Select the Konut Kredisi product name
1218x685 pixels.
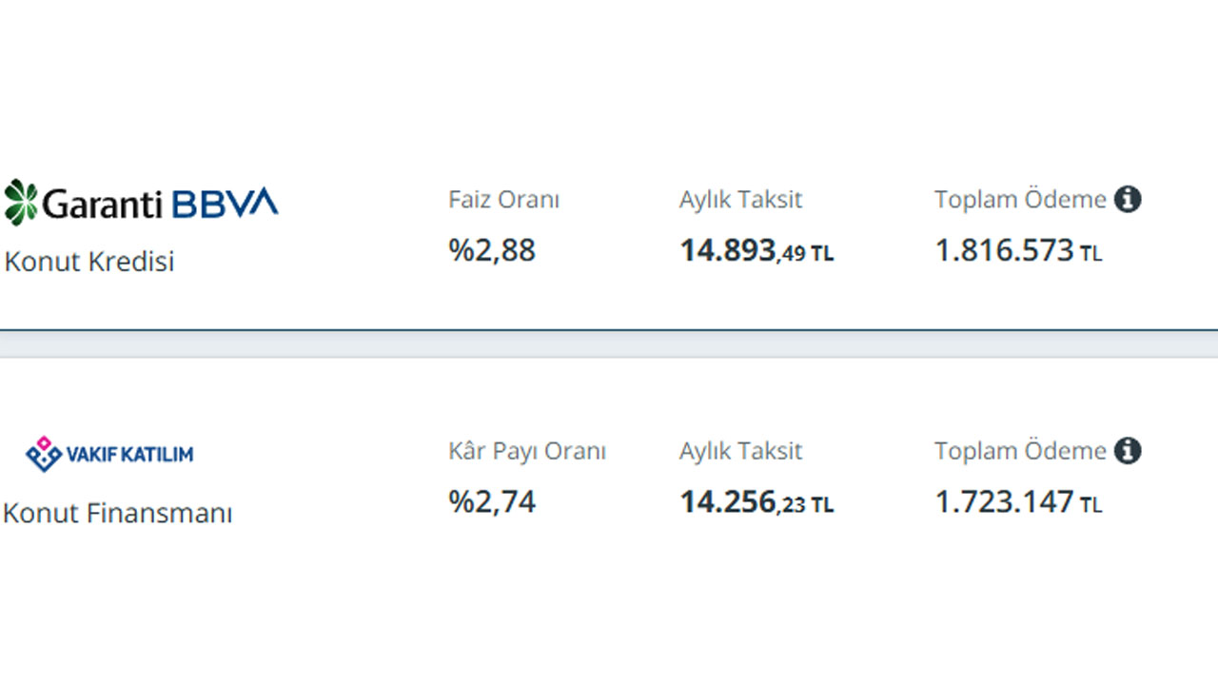click(x=89, y=262)
